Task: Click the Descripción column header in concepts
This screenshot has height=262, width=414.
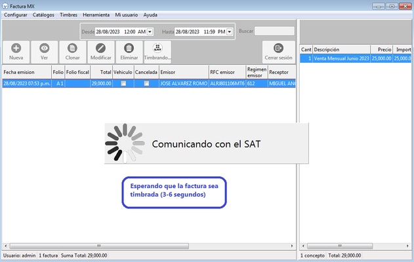Action: (342, 50)
